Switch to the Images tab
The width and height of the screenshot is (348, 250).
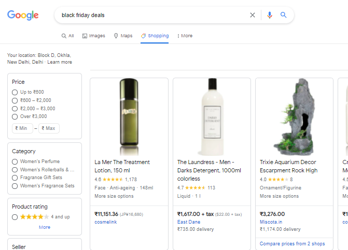point(94,36)
